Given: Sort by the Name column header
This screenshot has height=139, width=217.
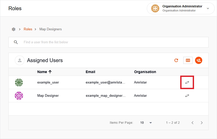Looking at the screenshot, I should tap(42, 72).
